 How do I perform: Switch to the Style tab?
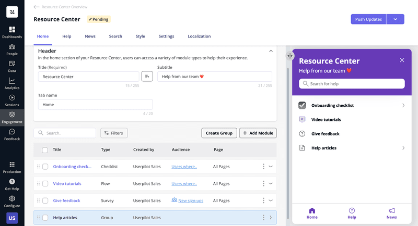[141, 36]
